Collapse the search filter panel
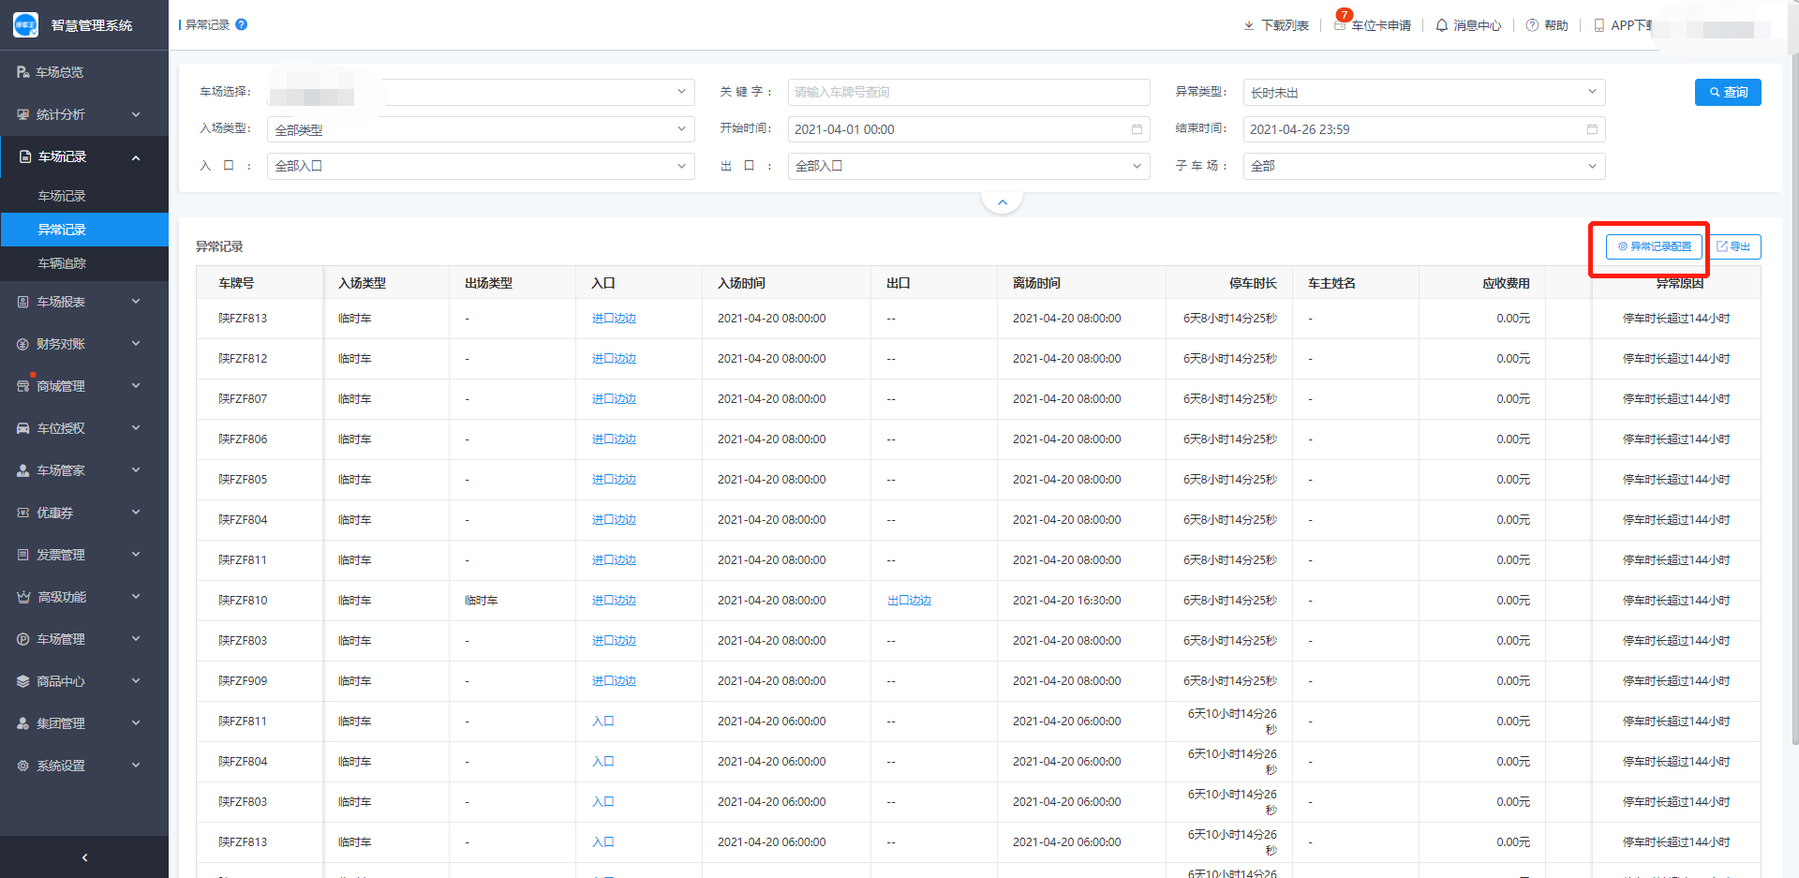1799x878 pixels. click(1002, 202)
